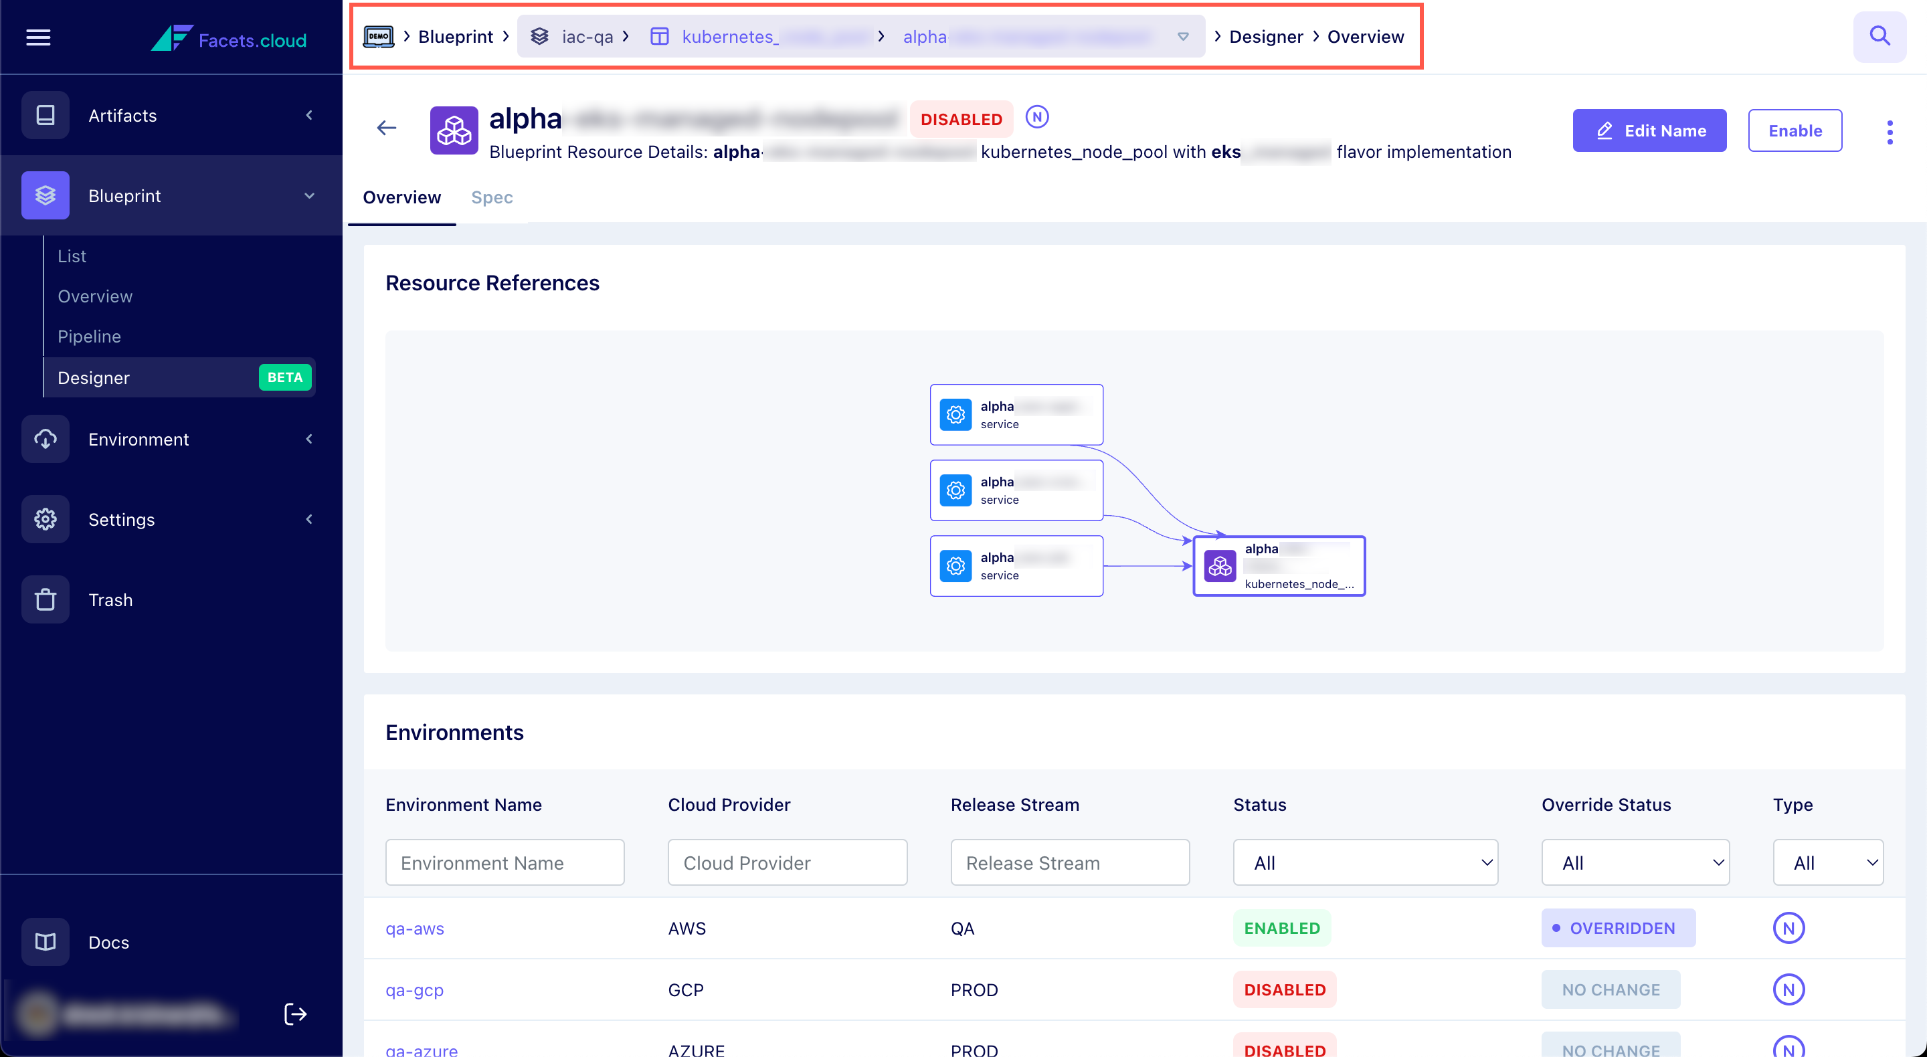Open the search magnifier icon
1927x1057 pixels.
coord(1879,36)
